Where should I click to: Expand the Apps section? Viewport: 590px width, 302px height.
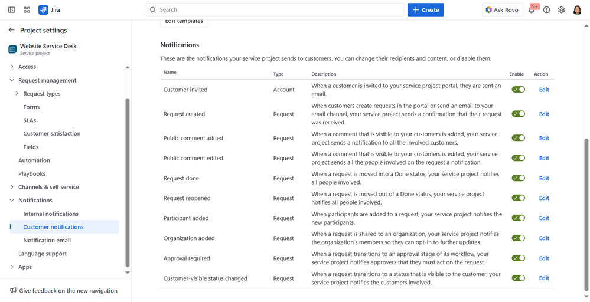12,267
